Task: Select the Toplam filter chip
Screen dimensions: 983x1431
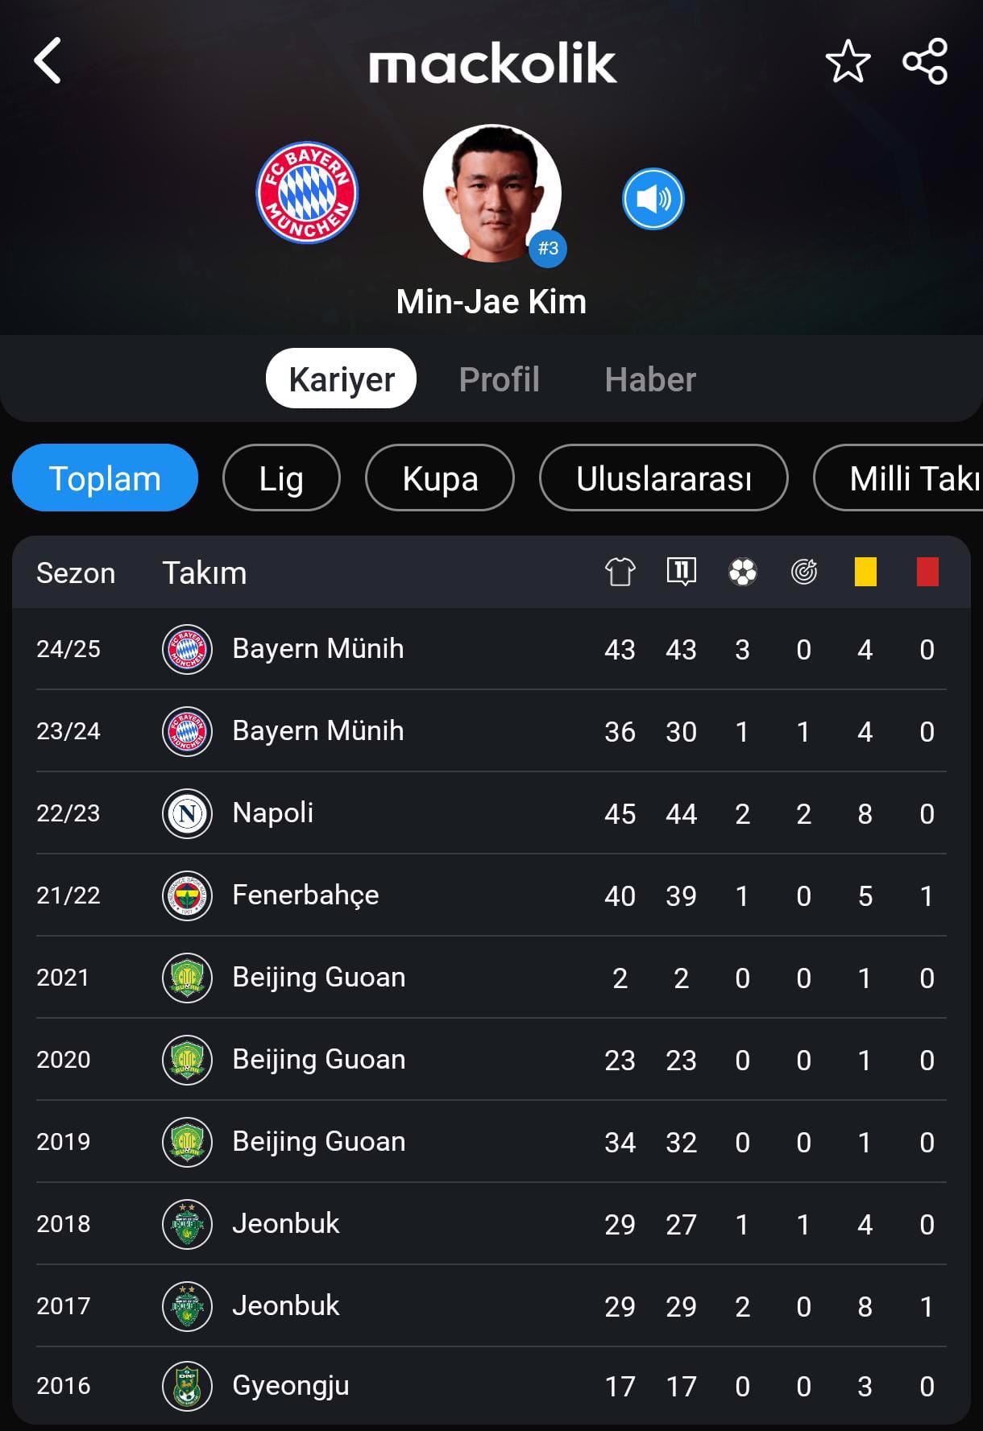Action: [105, 478]
